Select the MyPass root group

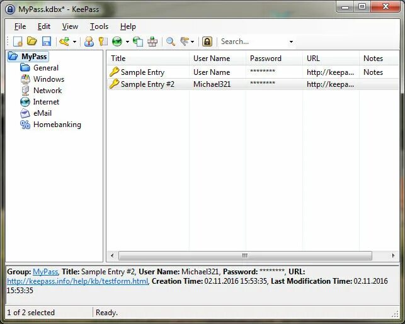click(x=34, y=57)
